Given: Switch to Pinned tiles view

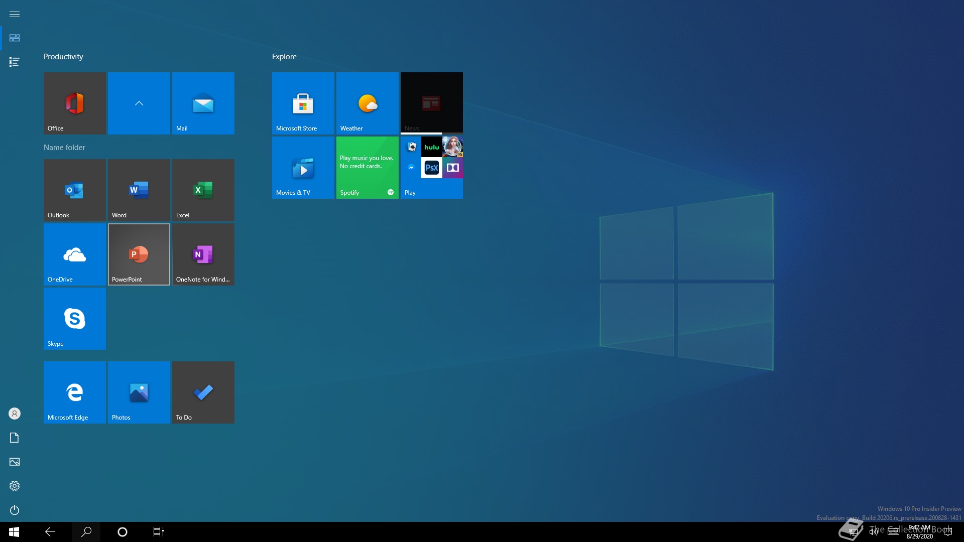Looking at the screenshot, I should pyautogui.click(x=15, y=38).
